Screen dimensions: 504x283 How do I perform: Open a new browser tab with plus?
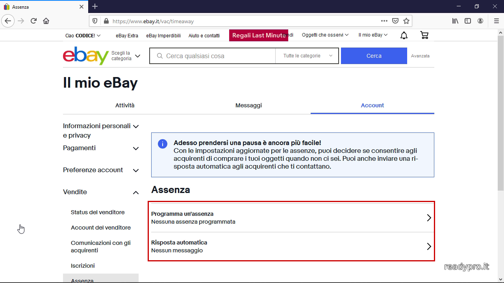(95, 6)
